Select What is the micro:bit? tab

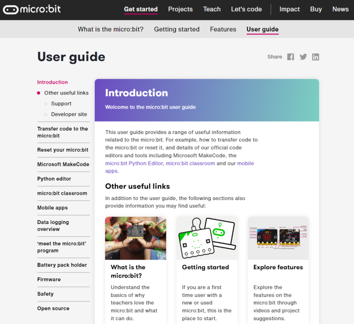[111, 30]
